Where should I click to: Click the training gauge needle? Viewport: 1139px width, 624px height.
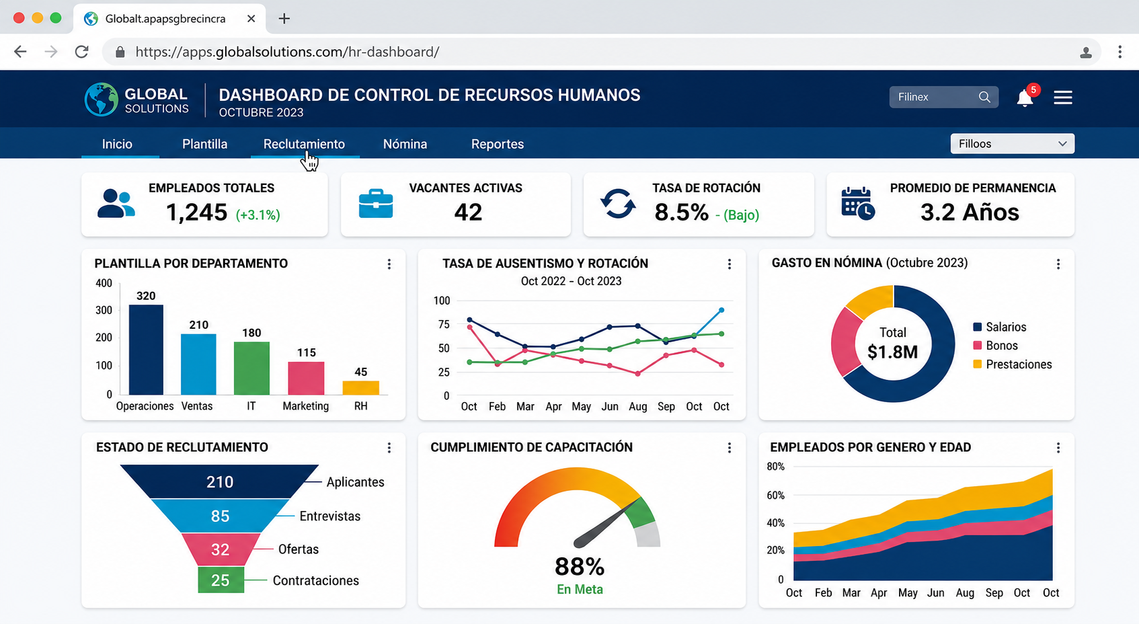tap(606, 523)
